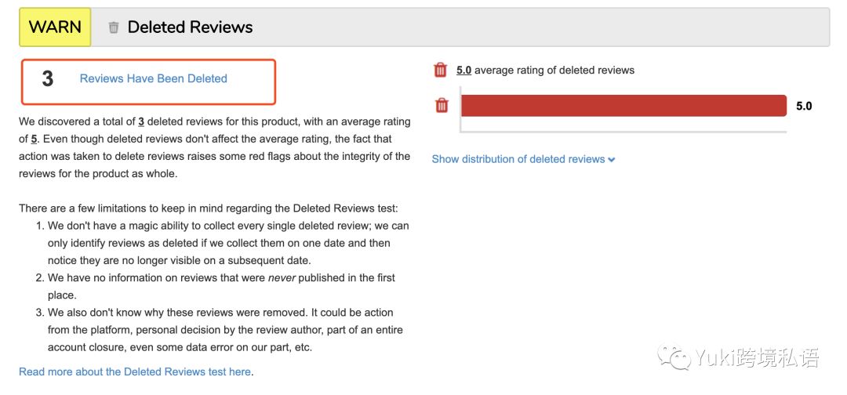This screenshot has height=395, width=847.
Task: Click the underlined 5.0 average rating value
Action: coord(464,71)
